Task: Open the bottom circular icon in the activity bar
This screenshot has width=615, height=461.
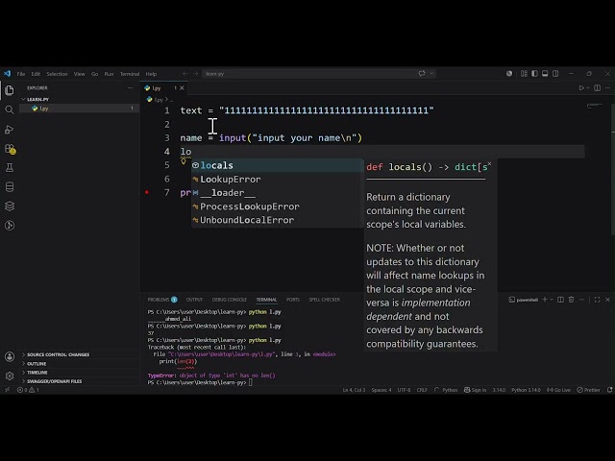Action: point(10,226)
